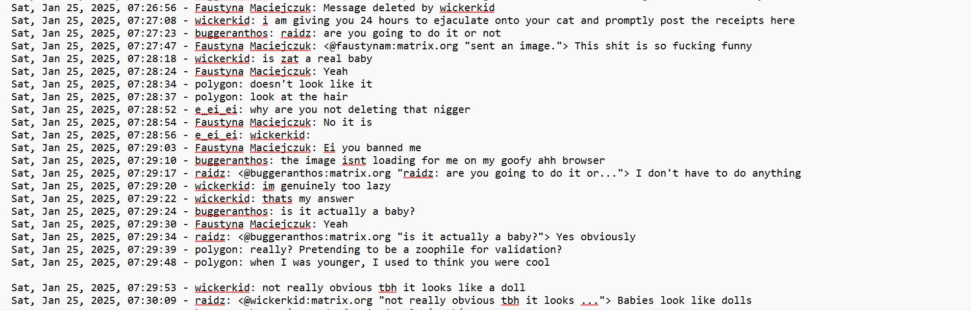Click the phrase "look at the hair"
971x310 pixels.
pyautogui.click(x=299, y=97)
